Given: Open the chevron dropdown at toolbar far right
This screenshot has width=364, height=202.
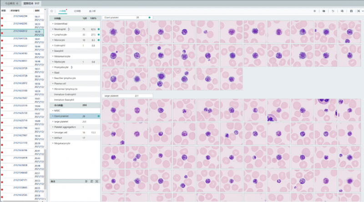Looking at the screenshot, I should (363, 11).
